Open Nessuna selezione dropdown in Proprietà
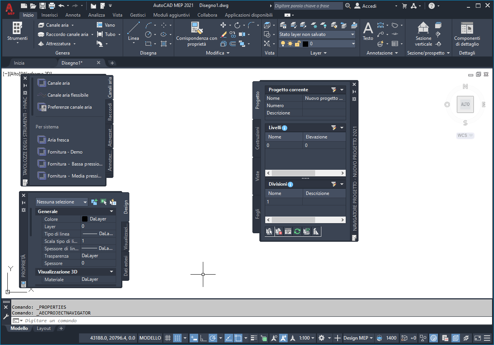The image size is (494, 345). coord(62,202)
